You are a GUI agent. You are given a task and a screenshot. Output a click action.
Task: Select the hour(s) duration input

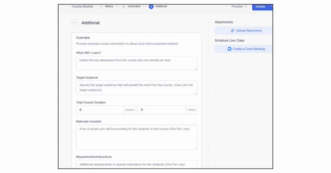click(100, 110)
